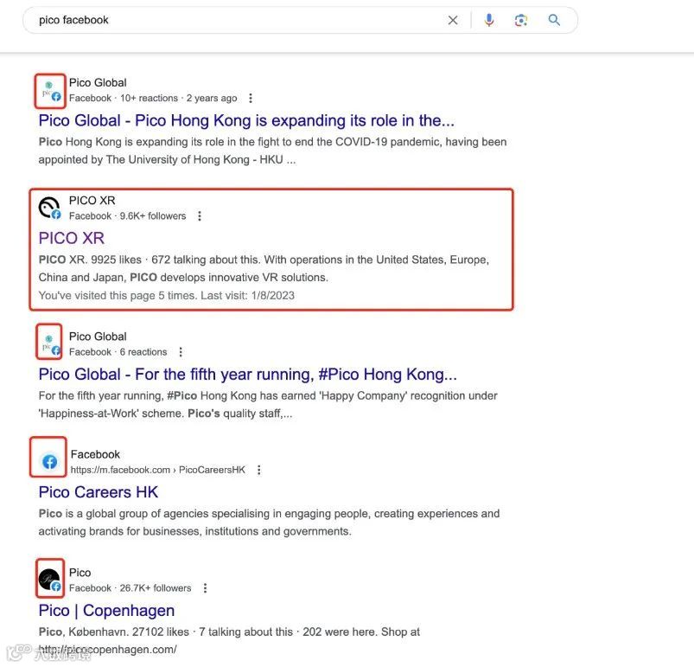The height and width of the screenshot is (667, 694).
Task: Click the Pico Global favicon on the '6 reactions' result
Action: (x=49, y=344)
